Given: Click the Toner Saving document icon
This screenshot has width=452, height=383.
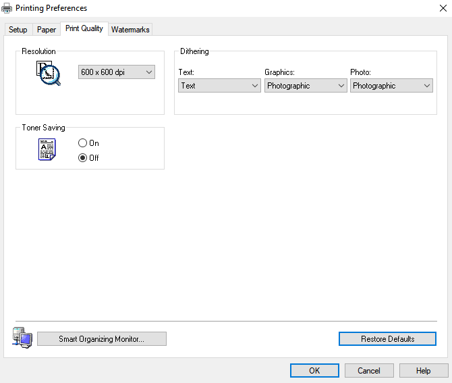Looking at the screenshot, I should point(47,149).
